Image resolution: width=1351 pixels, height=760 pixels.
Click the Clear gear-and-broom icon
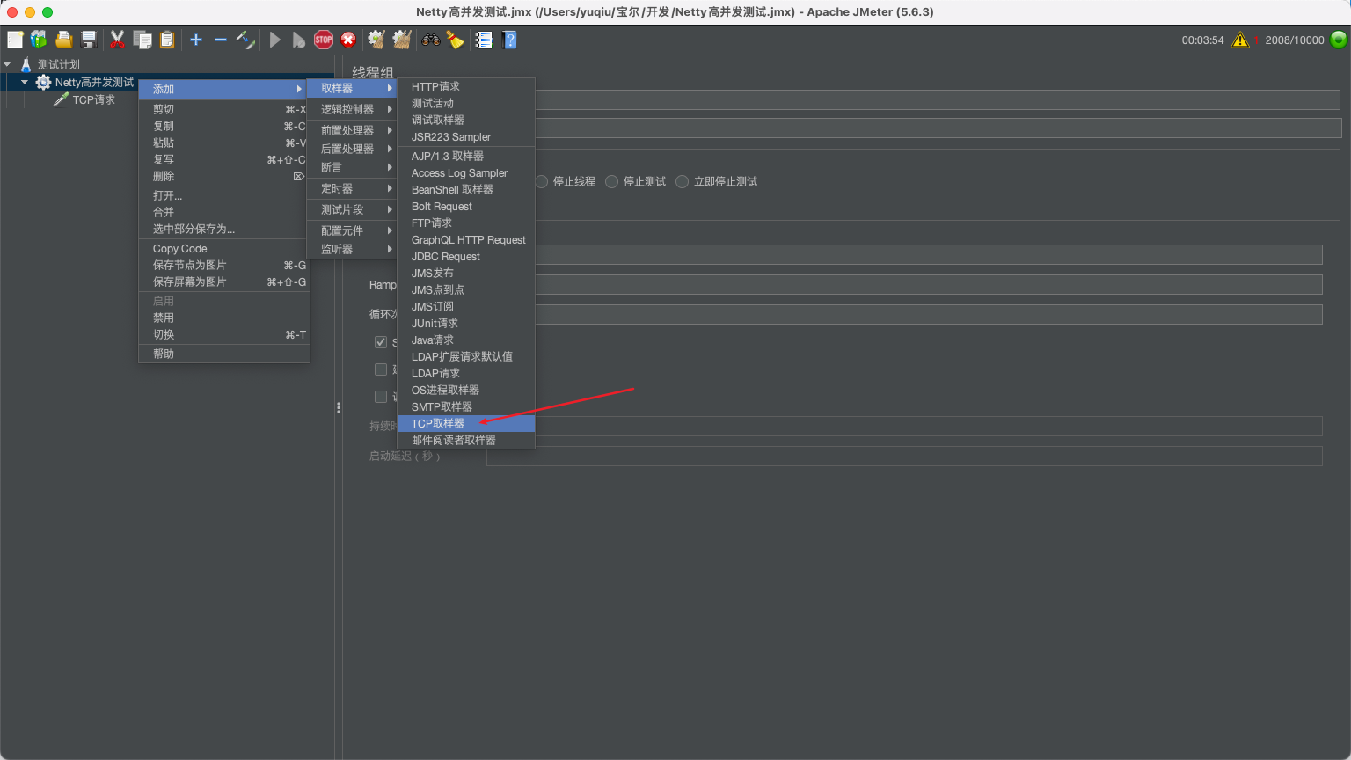point(376,40)
